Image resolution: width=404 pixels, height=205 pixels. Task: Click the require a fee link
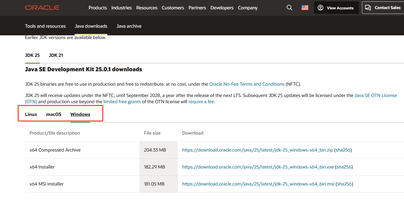201,102
